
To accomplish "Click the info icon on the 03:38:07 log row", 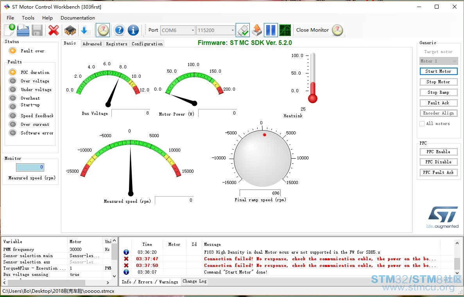I will pyautogui.click(x=126, y=272).
